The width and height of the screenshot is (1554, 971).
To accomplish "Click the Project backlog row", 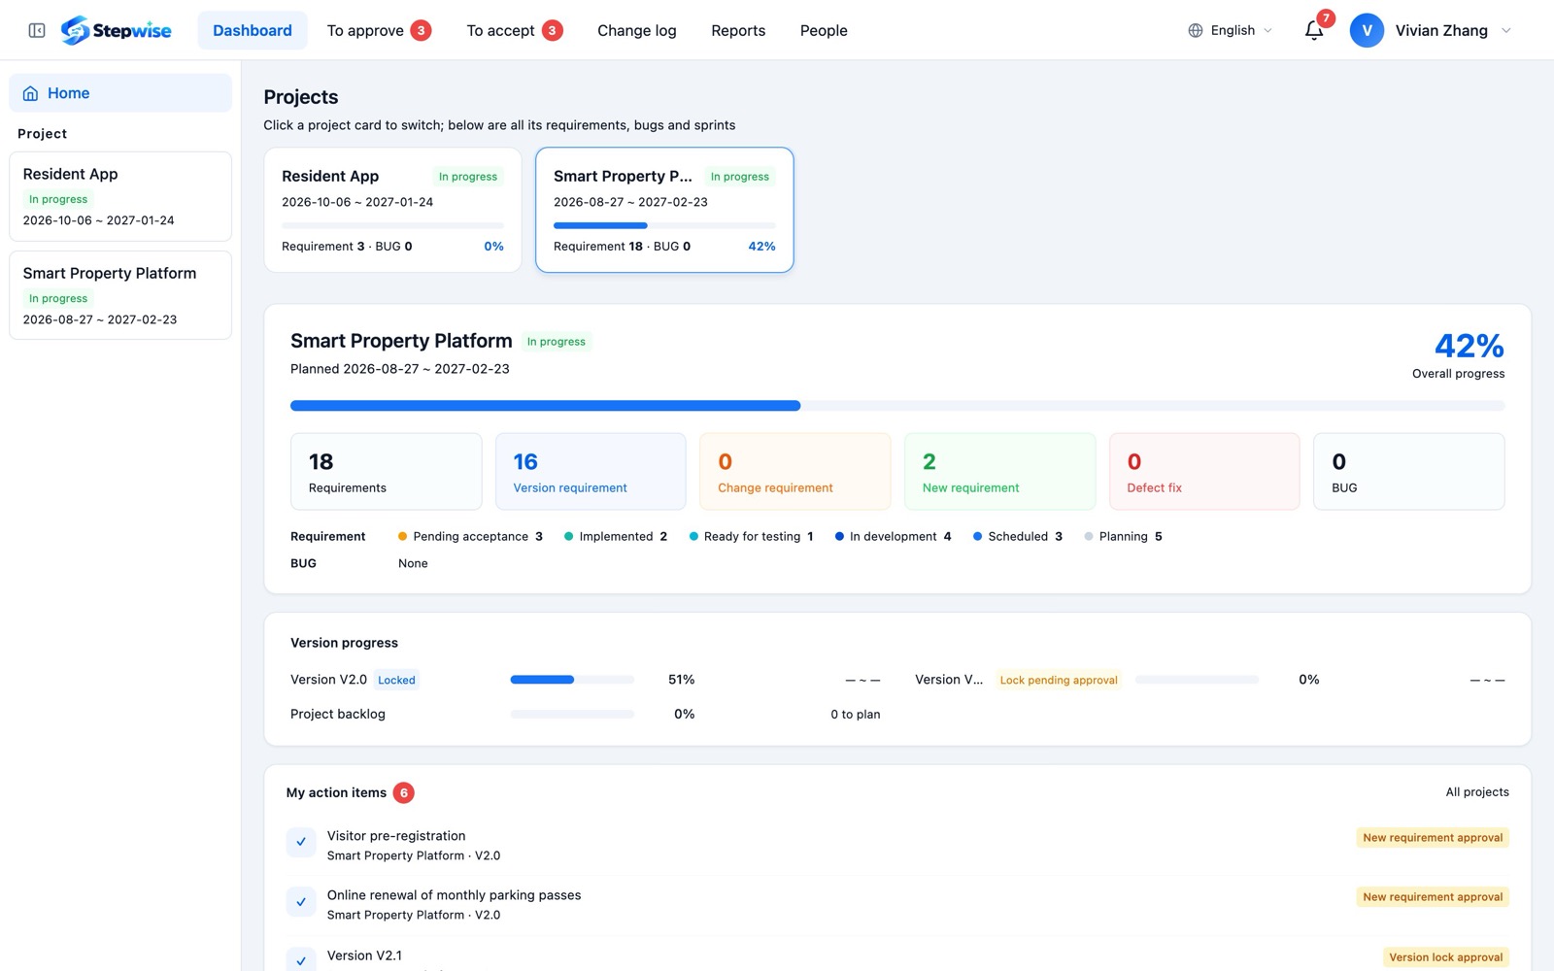I will coord(586,714).
